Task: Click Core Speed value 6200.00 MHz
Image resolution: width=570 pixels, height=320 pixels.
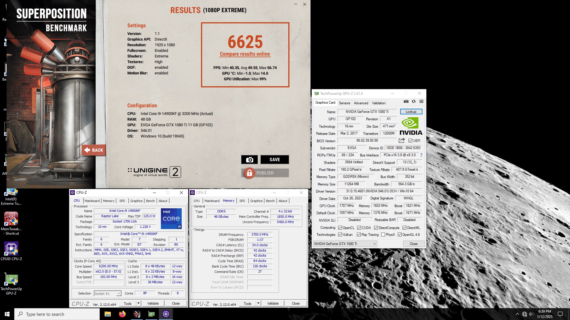Action: pos(108,266)
